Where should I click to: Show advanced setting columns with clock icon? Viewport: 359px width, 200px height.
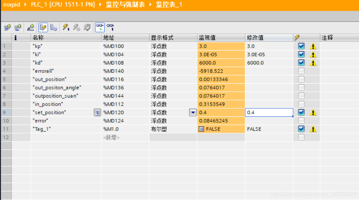[53, 28]
